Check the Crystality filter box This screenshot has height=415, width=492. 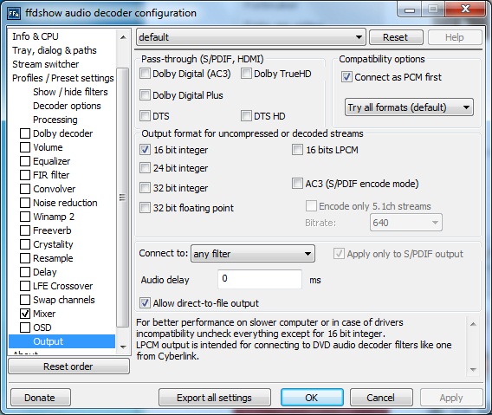25,244
